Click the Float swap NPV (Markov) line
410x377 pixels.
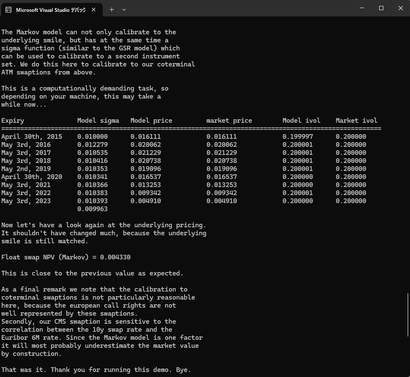(x=65, y=257)
